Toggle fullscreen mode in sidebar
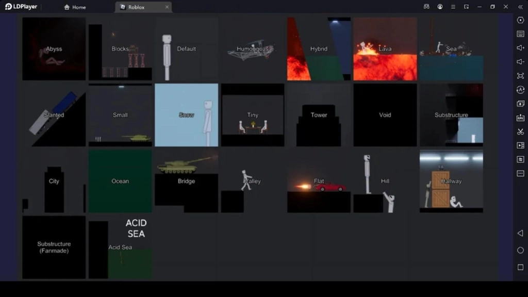 pos(520,76)
